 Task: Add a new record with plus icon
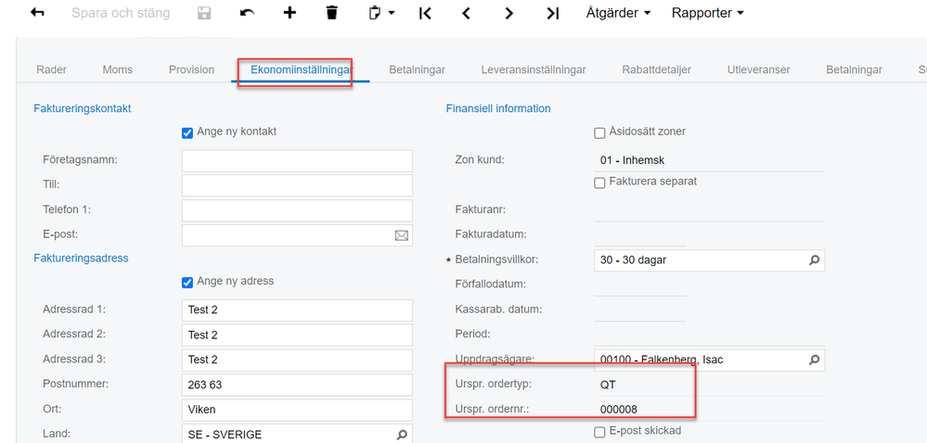click(x=290, y=13)
